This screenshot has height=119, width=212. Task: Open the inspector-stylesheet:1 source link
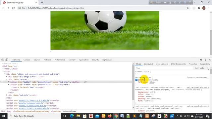[x=198, y=77]
